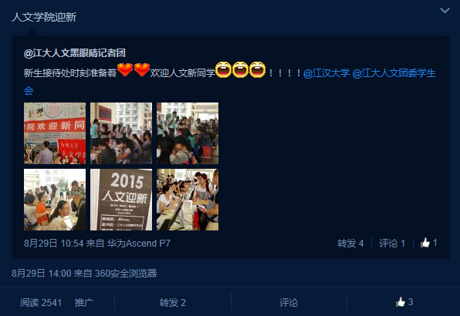The height and width of the screenshot is (316, 460).
Task: Open the bottom-left orange shirt photo
Action: [55, 200]
